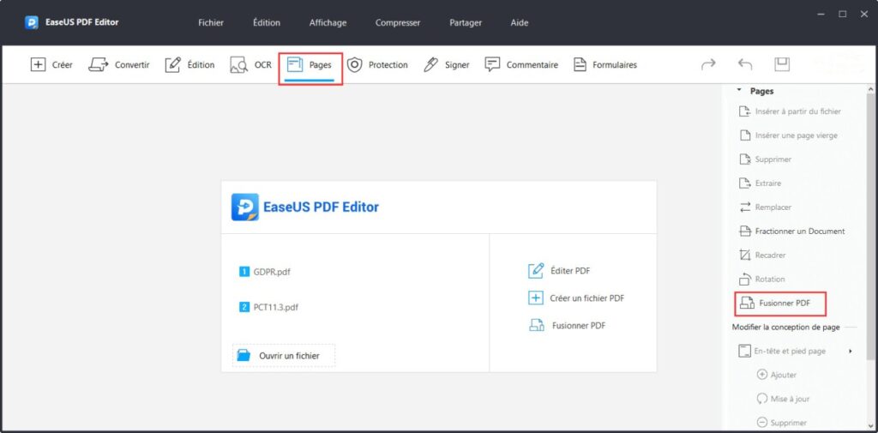Click the undo arrow icon
This screenshot has width=878, height=433.
[745, 64]
